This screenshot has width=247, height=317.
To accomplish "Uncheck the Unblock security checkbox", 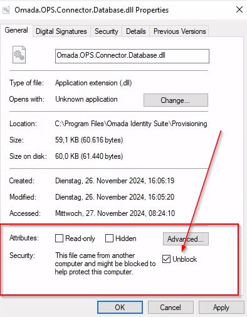I will point(166,259).
